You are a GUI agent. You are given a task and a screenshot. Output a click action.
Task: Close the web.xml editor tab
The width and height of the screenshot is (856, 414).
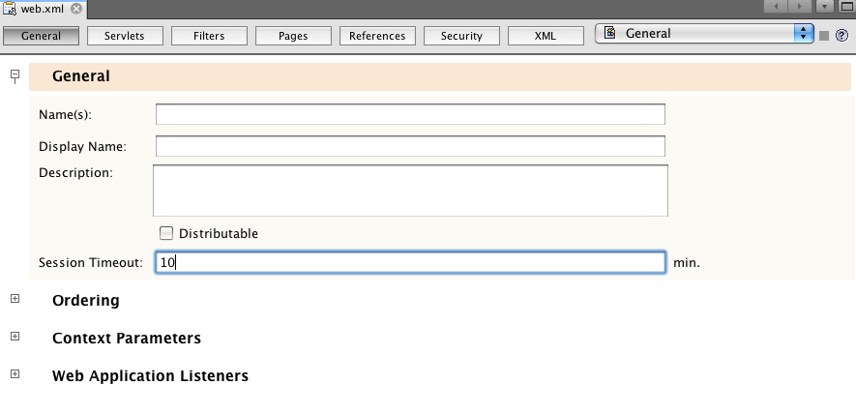76,8
